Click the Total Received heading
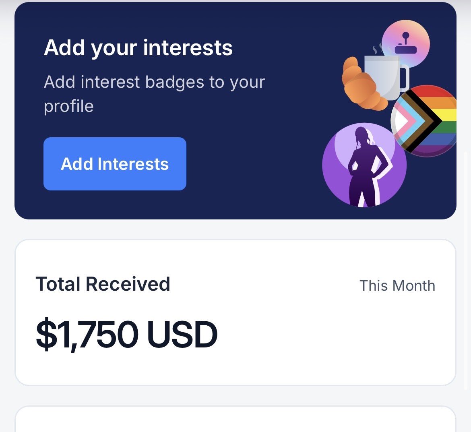Image resolution: width=471 pixels, height=432 pixels. coord(103,284)
